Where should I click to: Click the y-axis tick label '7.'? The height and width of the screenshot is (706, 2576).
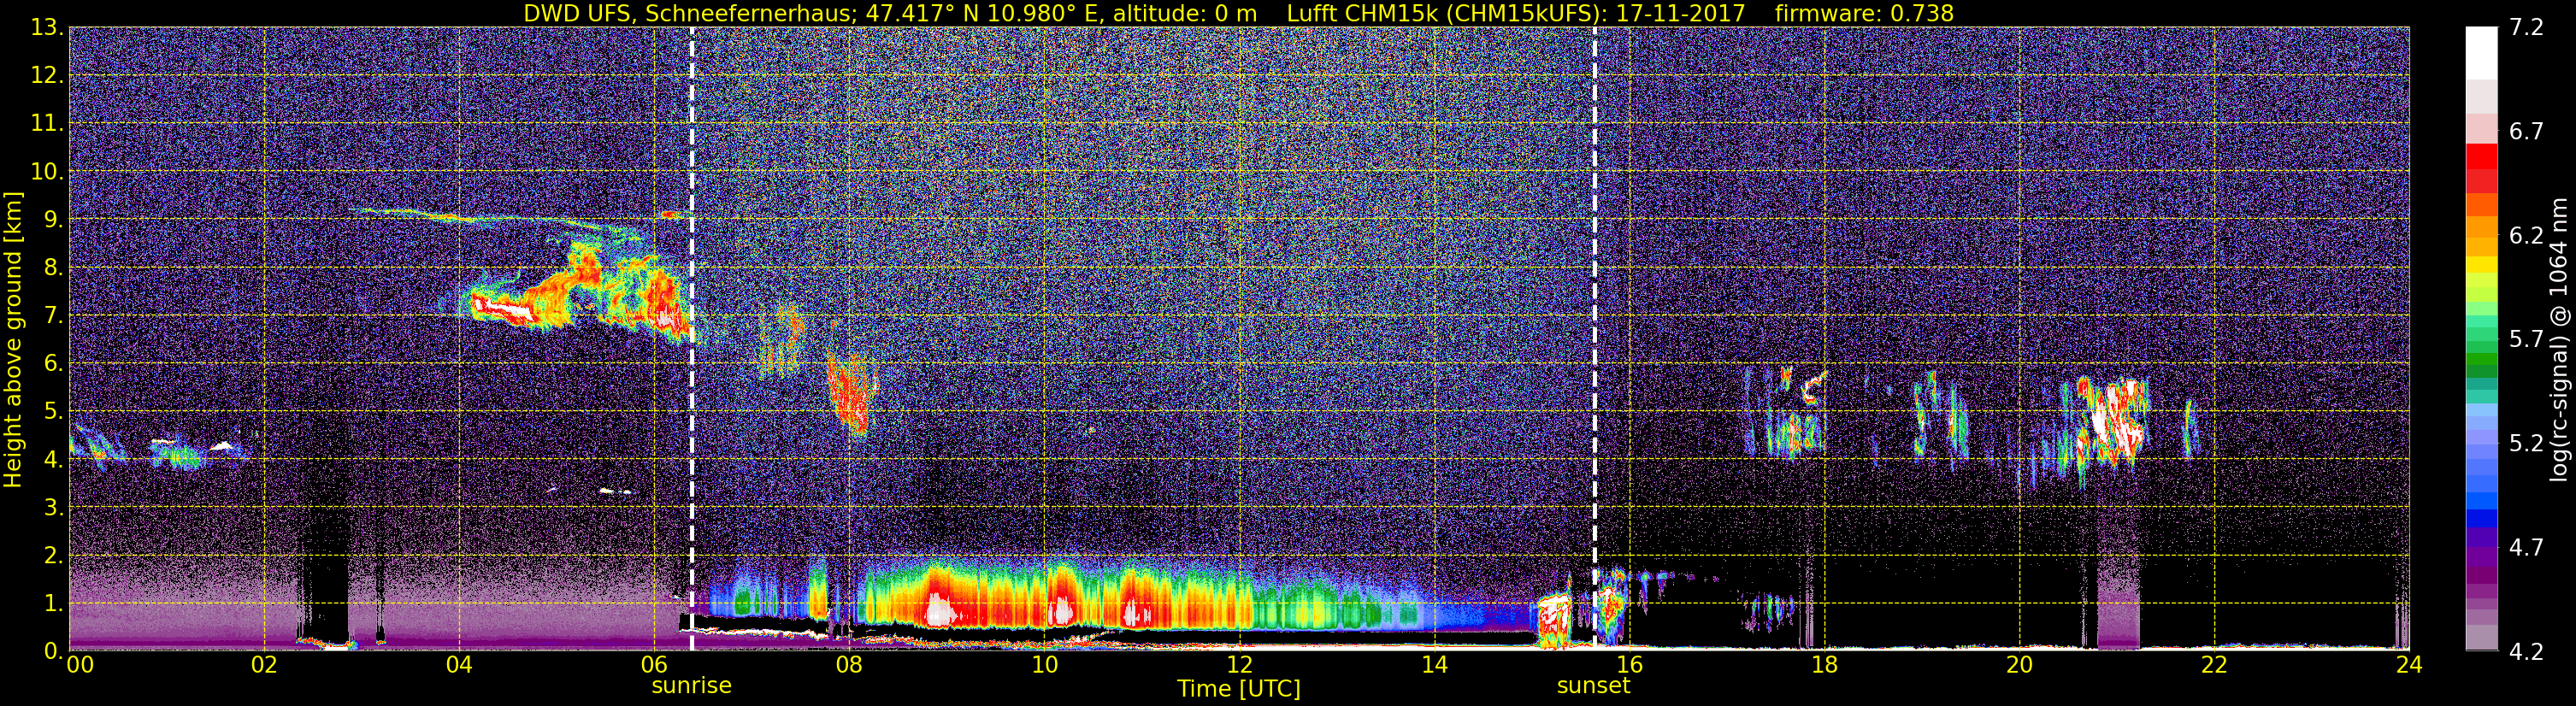tap(52, 316)
